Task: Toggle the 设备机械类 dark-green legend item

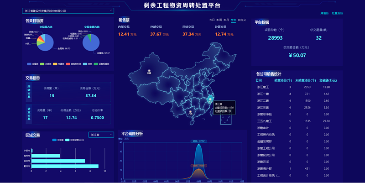Action: coord(101,64)
